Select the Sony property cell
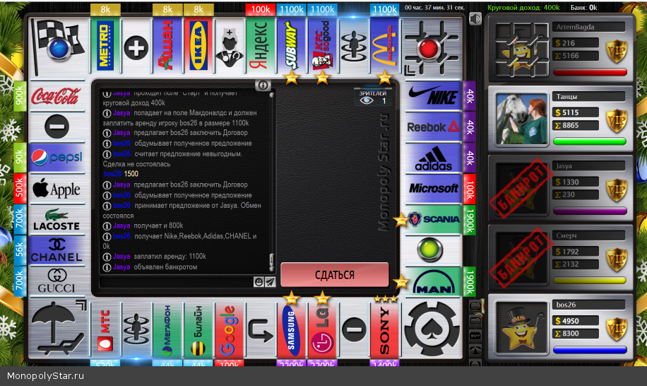Viewport: 647px width, 386px height. click(x=384, y=329)
